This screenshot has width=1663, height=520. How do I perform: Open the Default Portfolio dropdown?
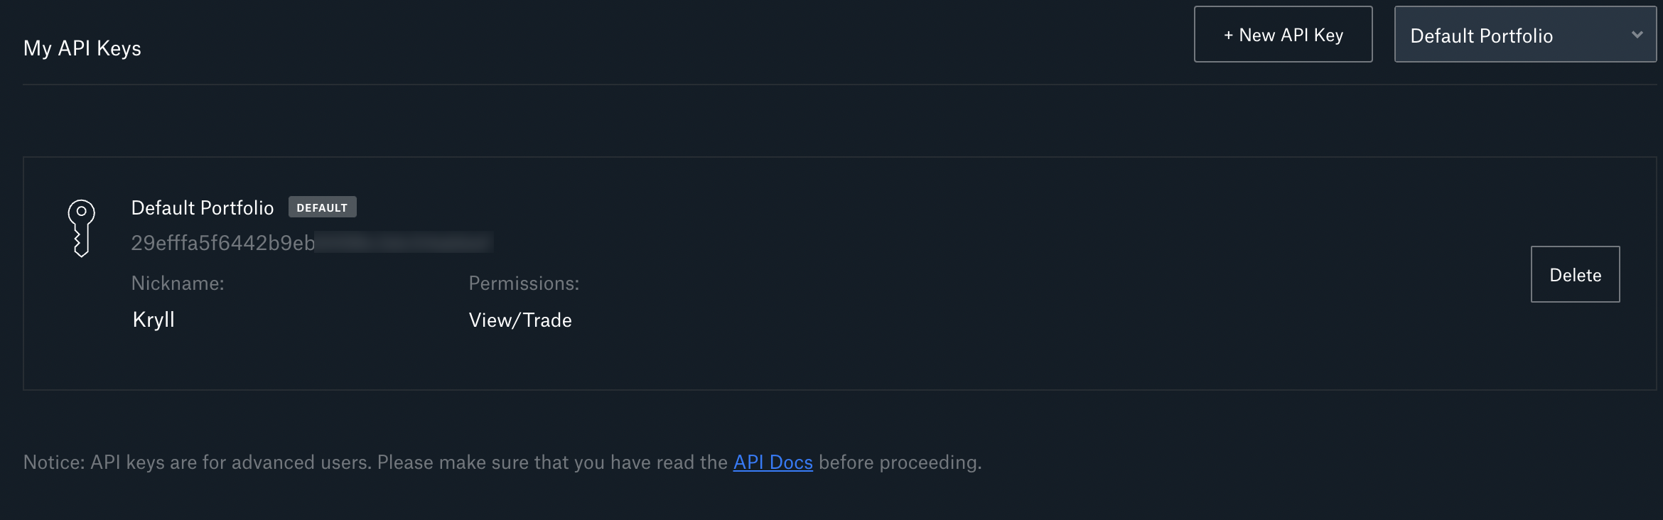(1525, 34)
